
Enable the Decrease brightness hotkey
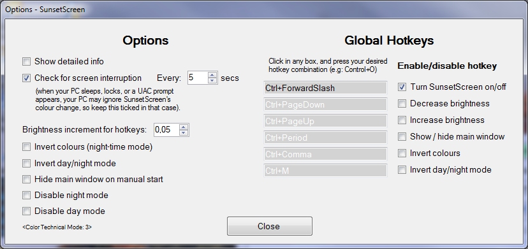point(402,104)
